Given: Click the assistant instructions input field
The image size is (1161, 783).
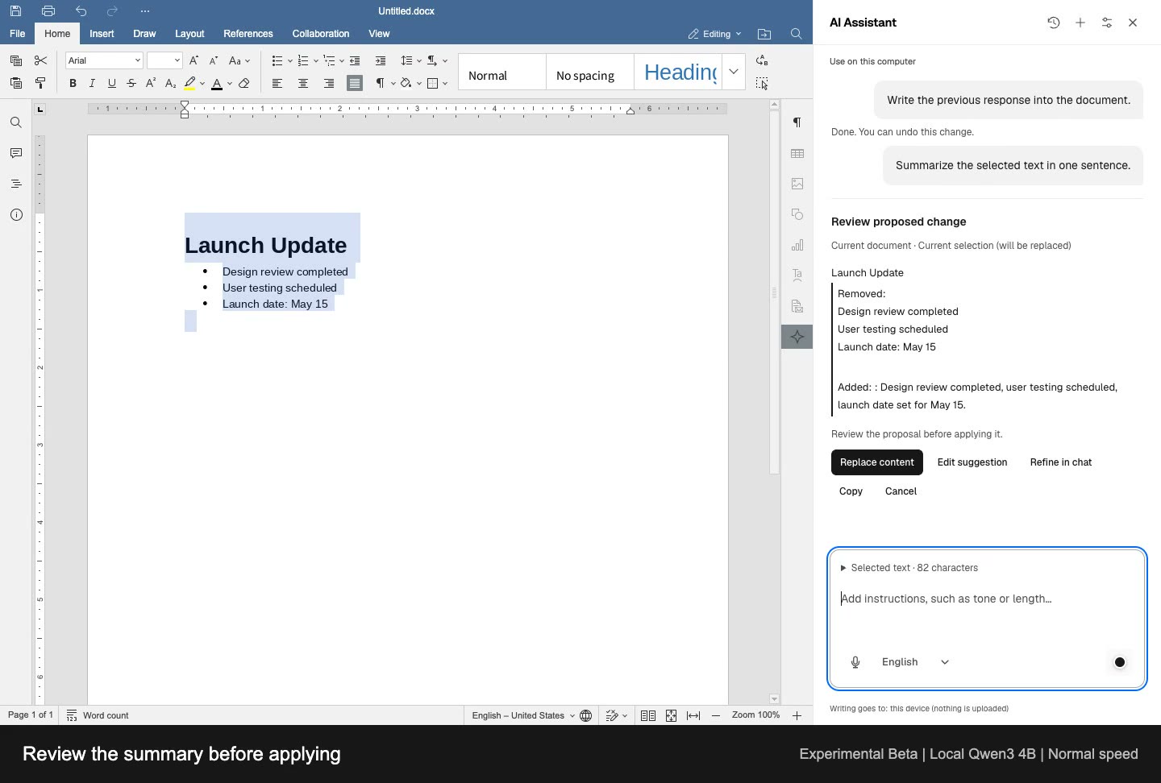Looking at the screenshot, I should point(987,599).
